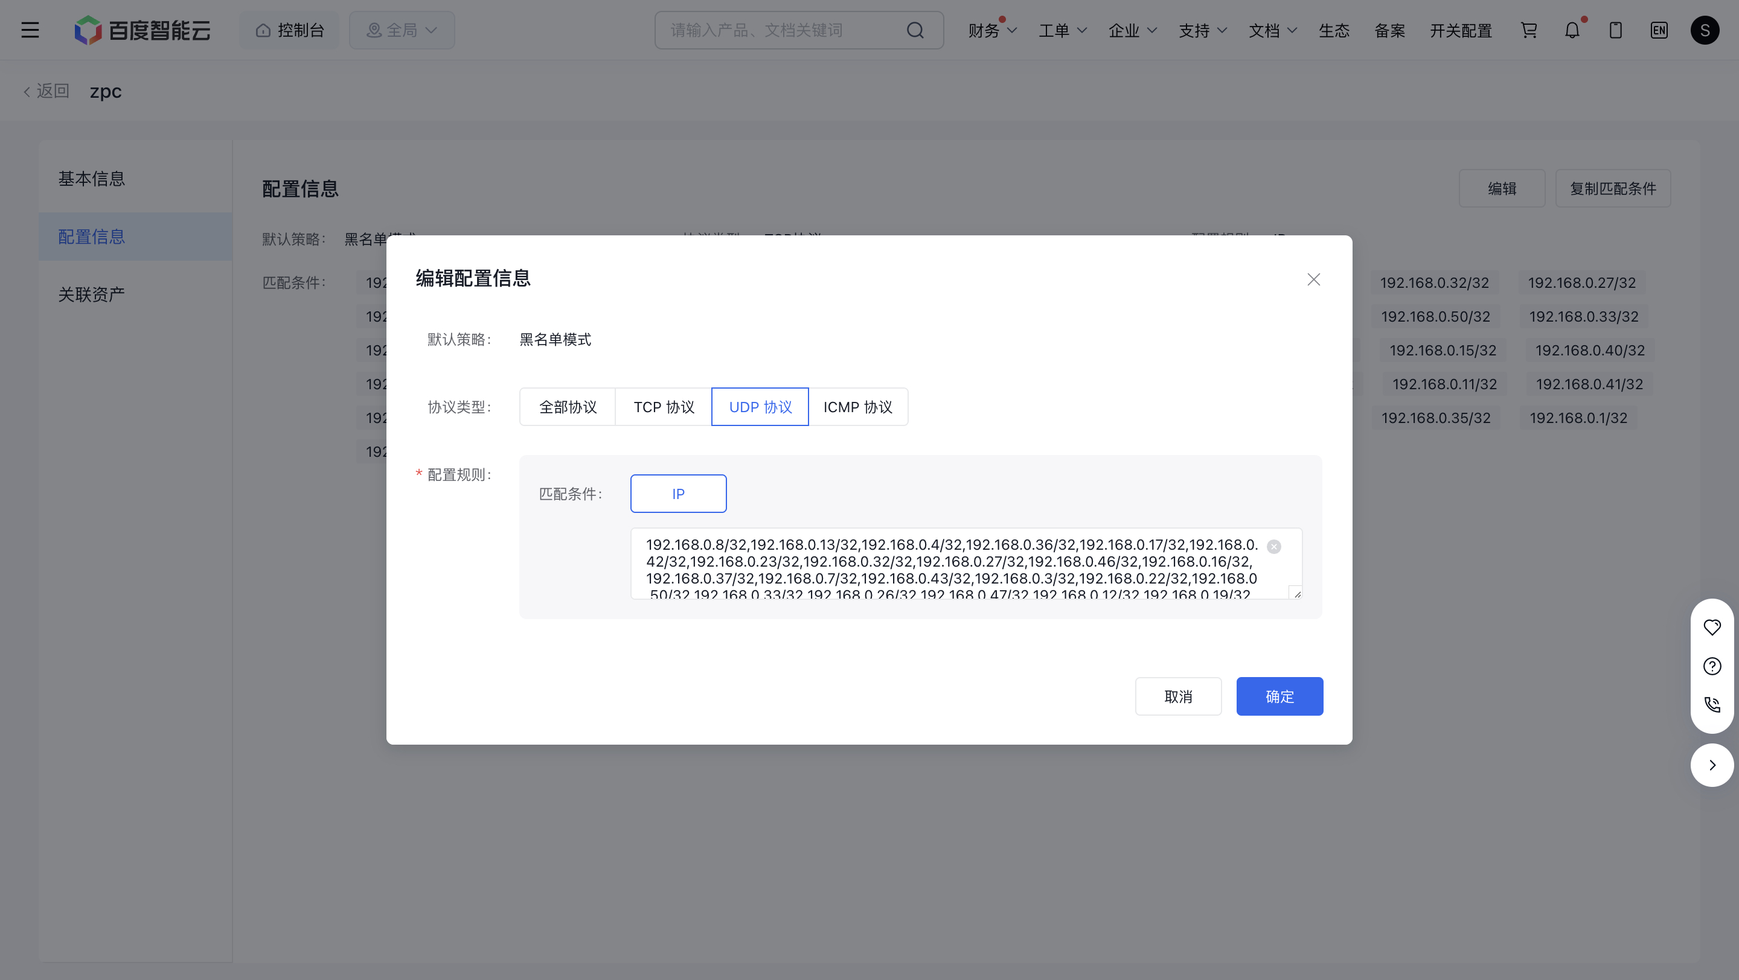Go to 备案 filing page
The image size is (1739, 980).
pos(1389,30)
